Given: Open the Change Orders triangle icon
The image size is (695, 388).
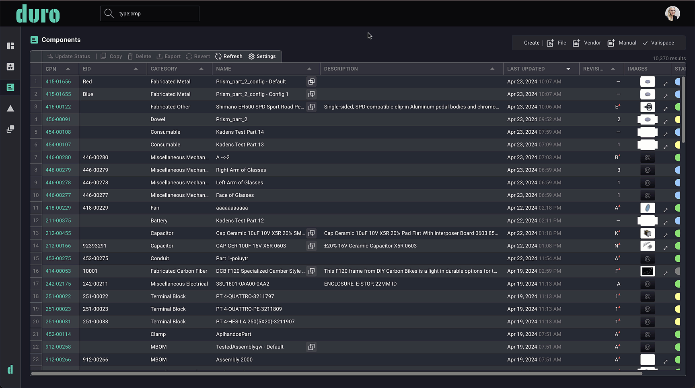Looking at the screenshot, I should pos(10,108).
